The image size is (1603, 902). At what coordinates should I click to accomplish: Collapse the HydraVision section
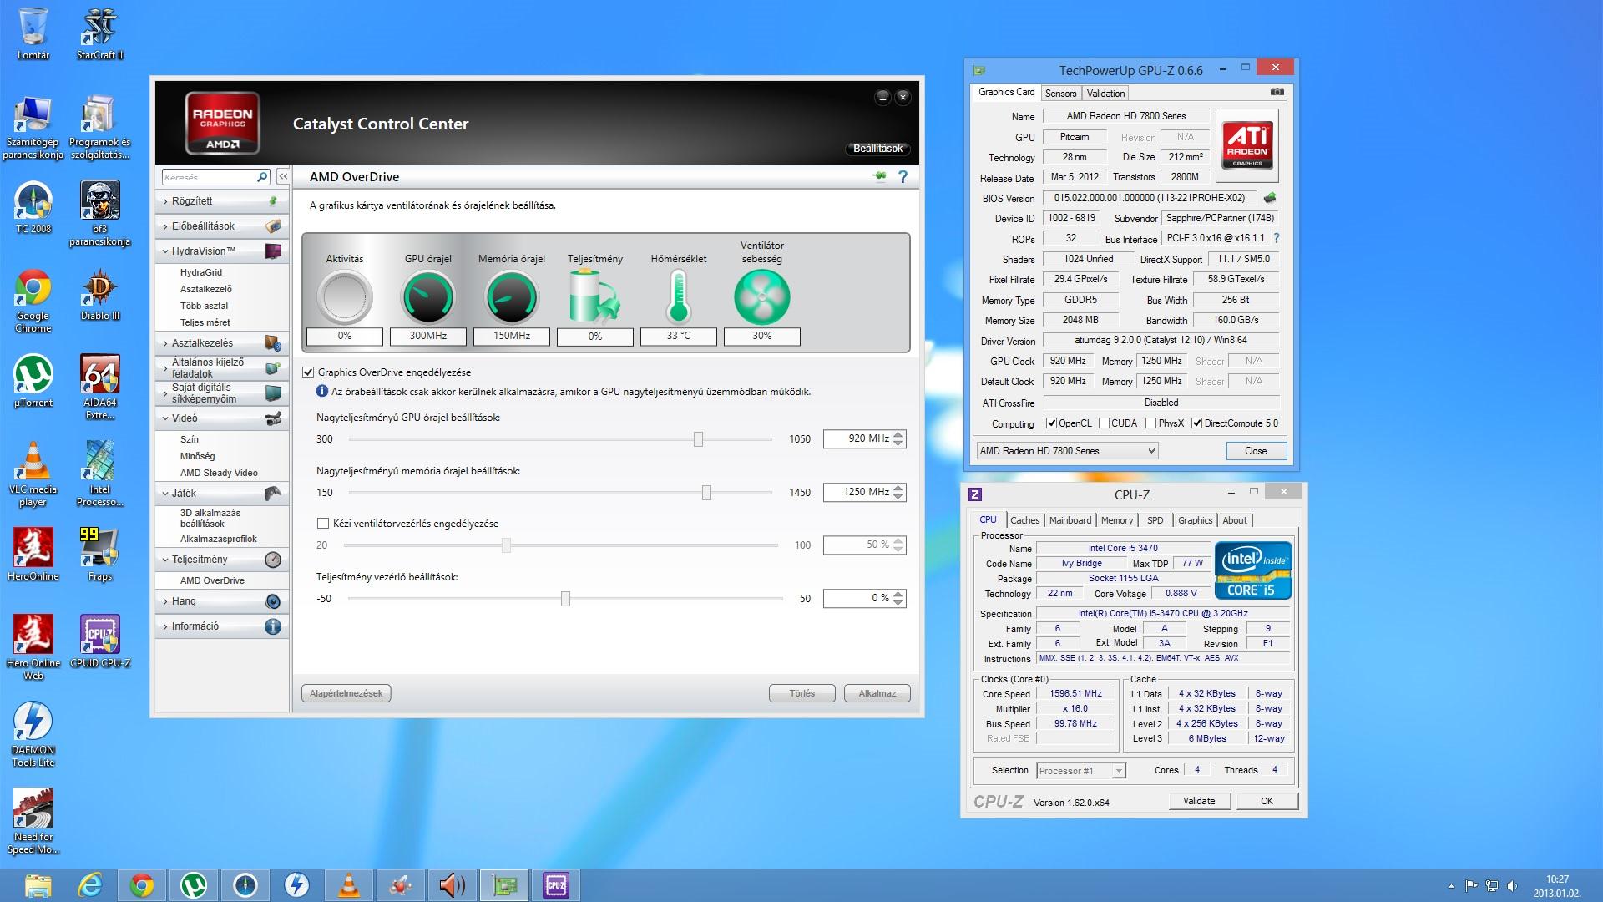(x=222, y=251)
